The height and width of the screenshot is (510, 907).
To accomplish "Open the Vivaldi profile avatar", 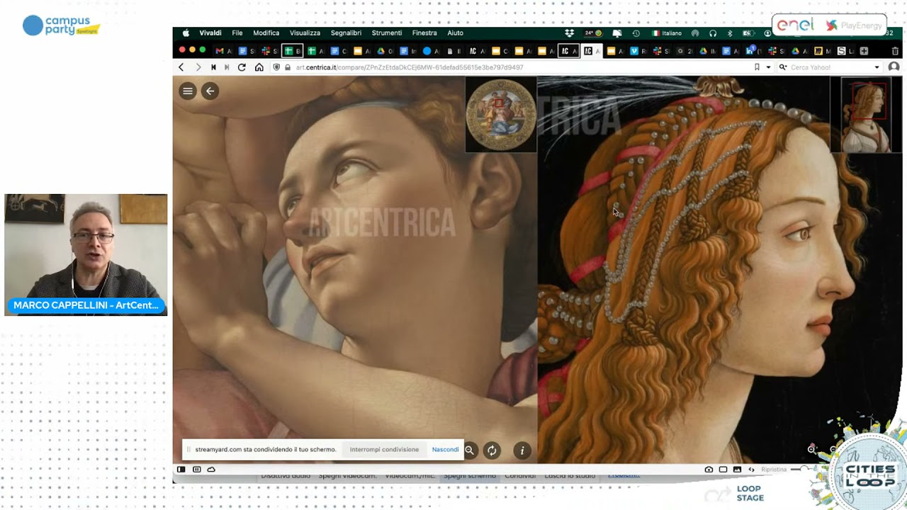I will point(894,67).
